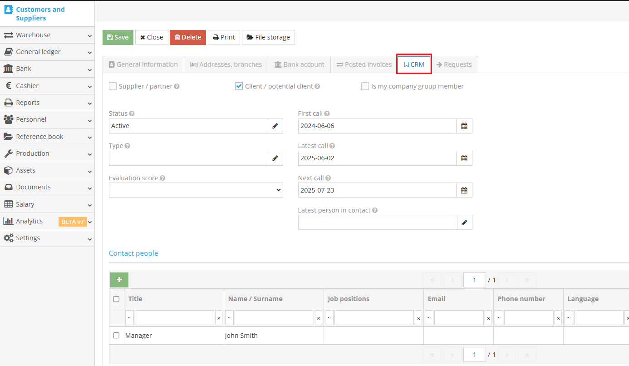Click the pencil edit icon beside Status

pos(275,126)
